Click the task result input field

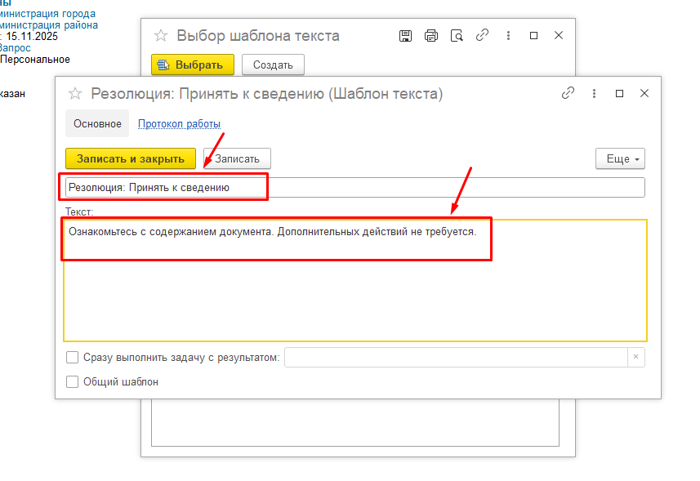(456, 358)
